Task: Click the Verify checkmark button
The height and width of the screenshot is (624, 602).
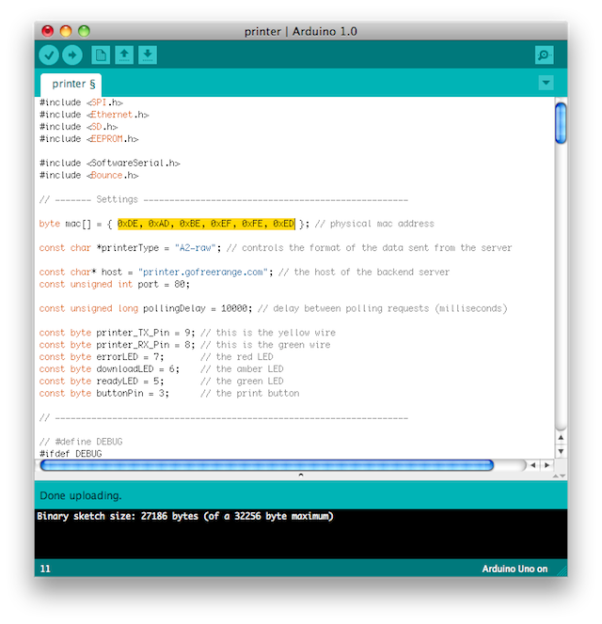Action: [49, 55]
